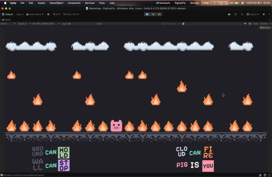Open Unity search with the magnifier icon

(x=242, y=14)
